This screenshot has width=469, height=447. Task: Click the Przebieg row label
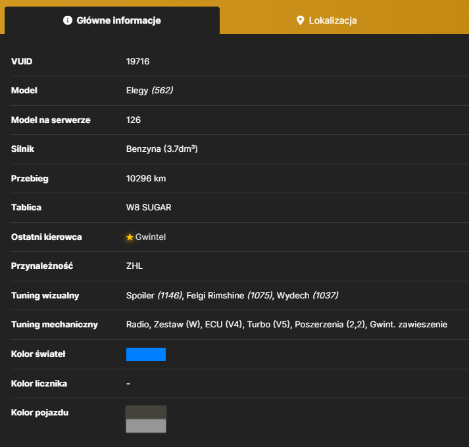(30, 179)
